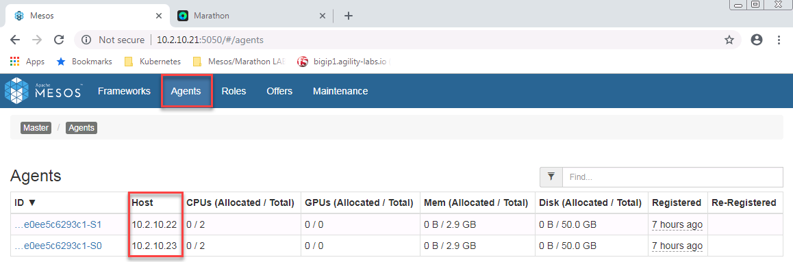Bookmark this page with the star icon
Viewport: 793px width, 262px height.
729,40
